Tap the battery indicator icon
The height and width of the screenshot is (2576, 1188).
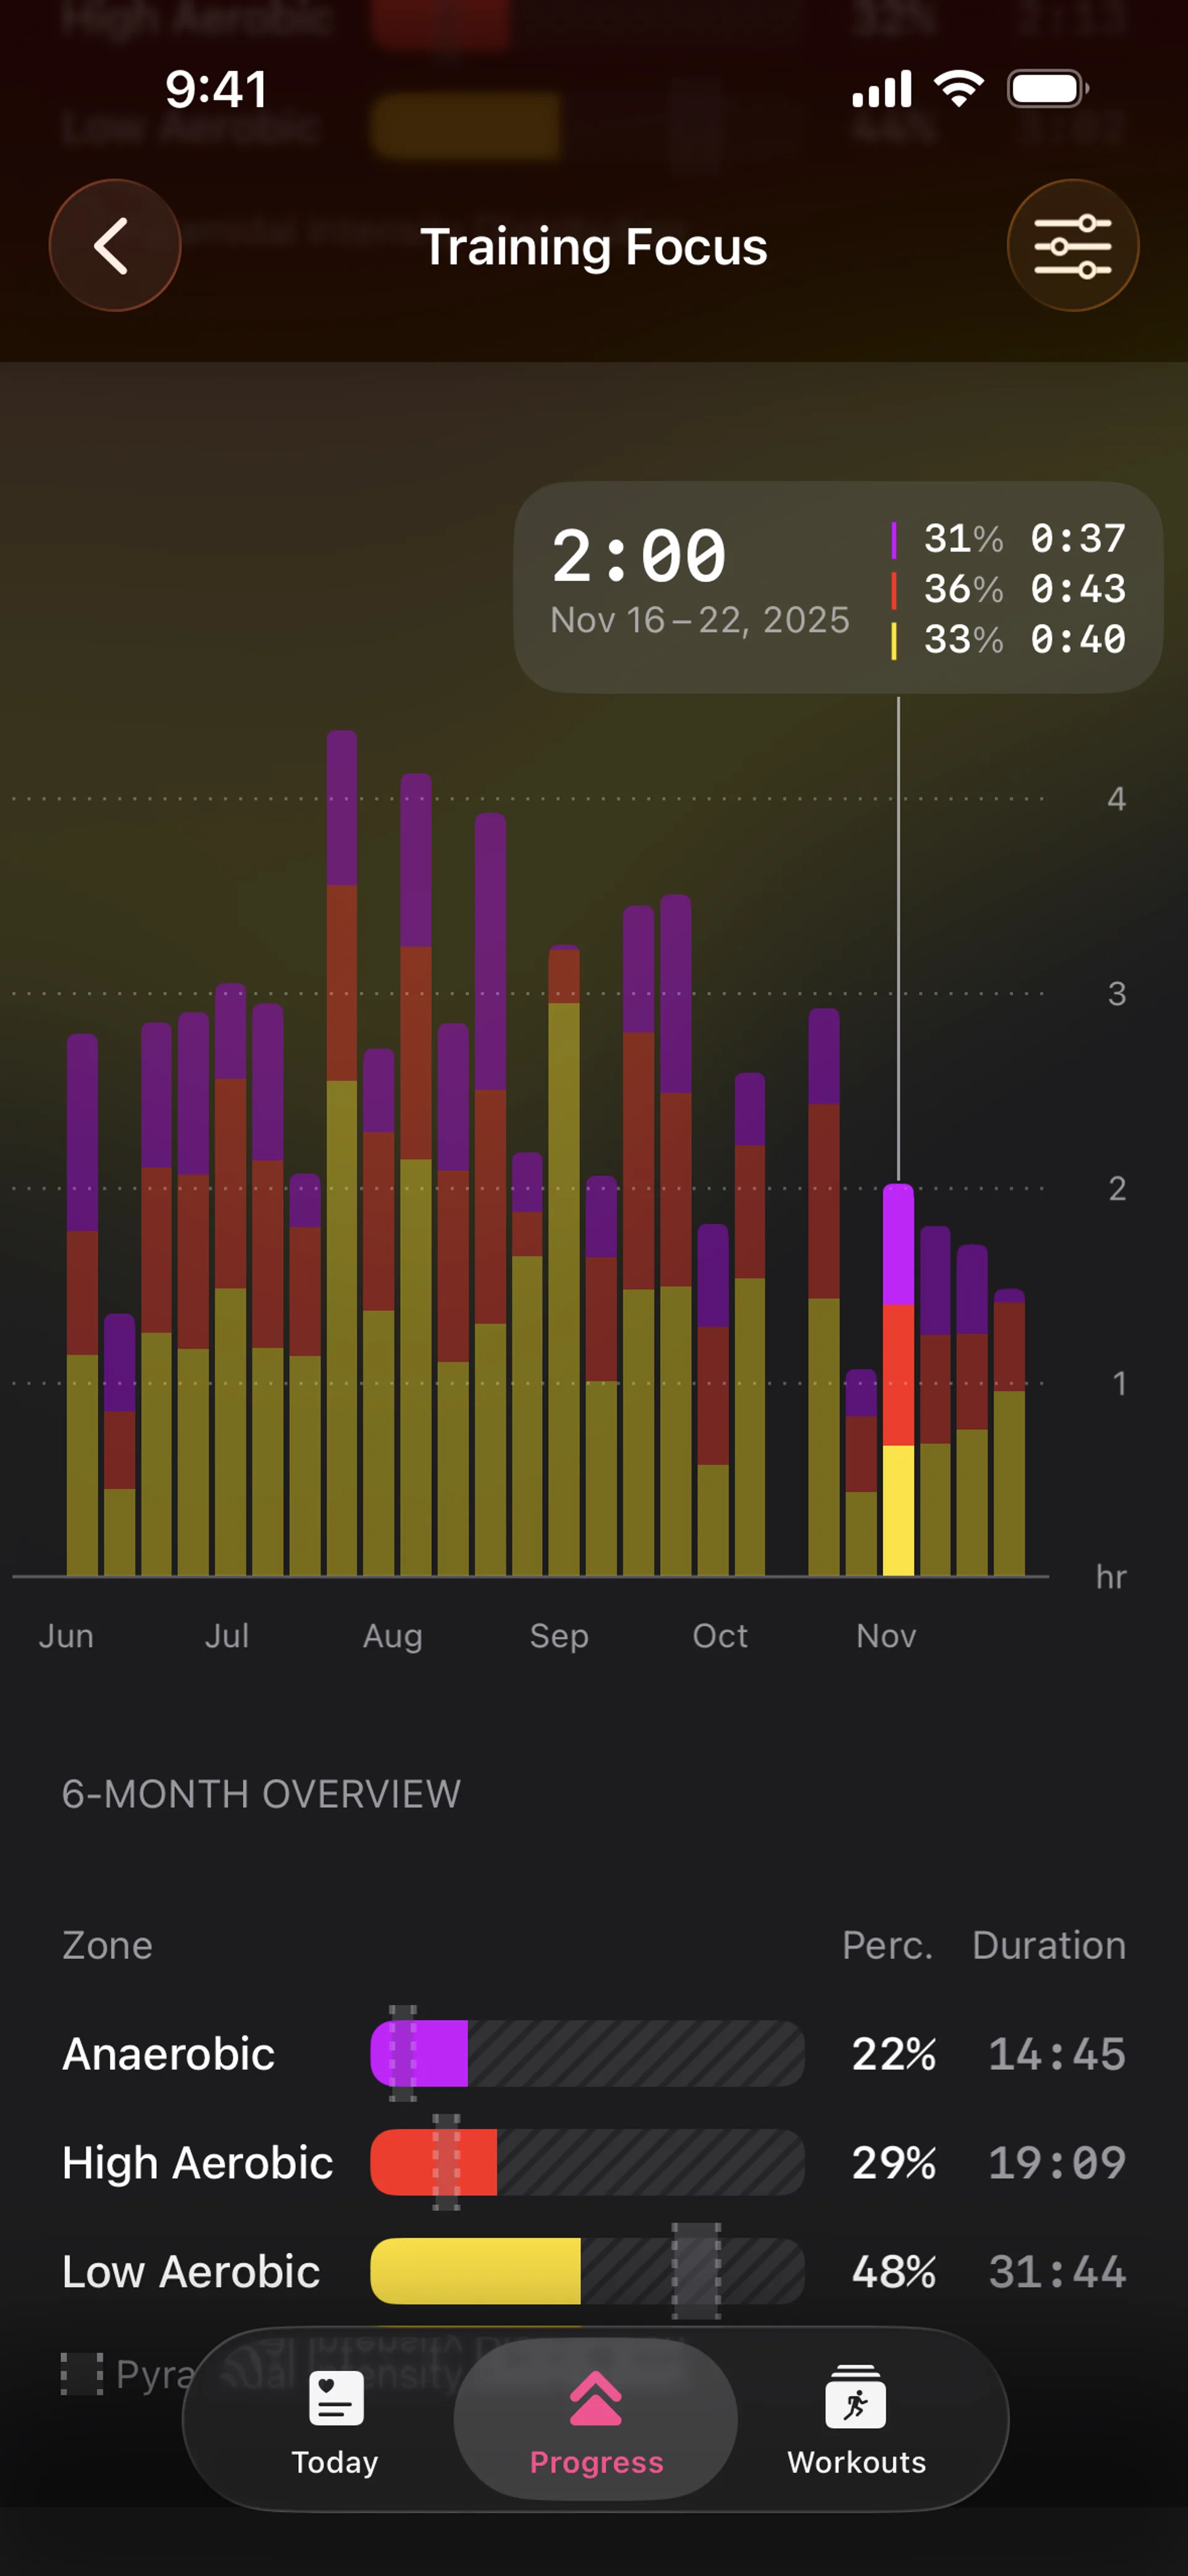1047,89
